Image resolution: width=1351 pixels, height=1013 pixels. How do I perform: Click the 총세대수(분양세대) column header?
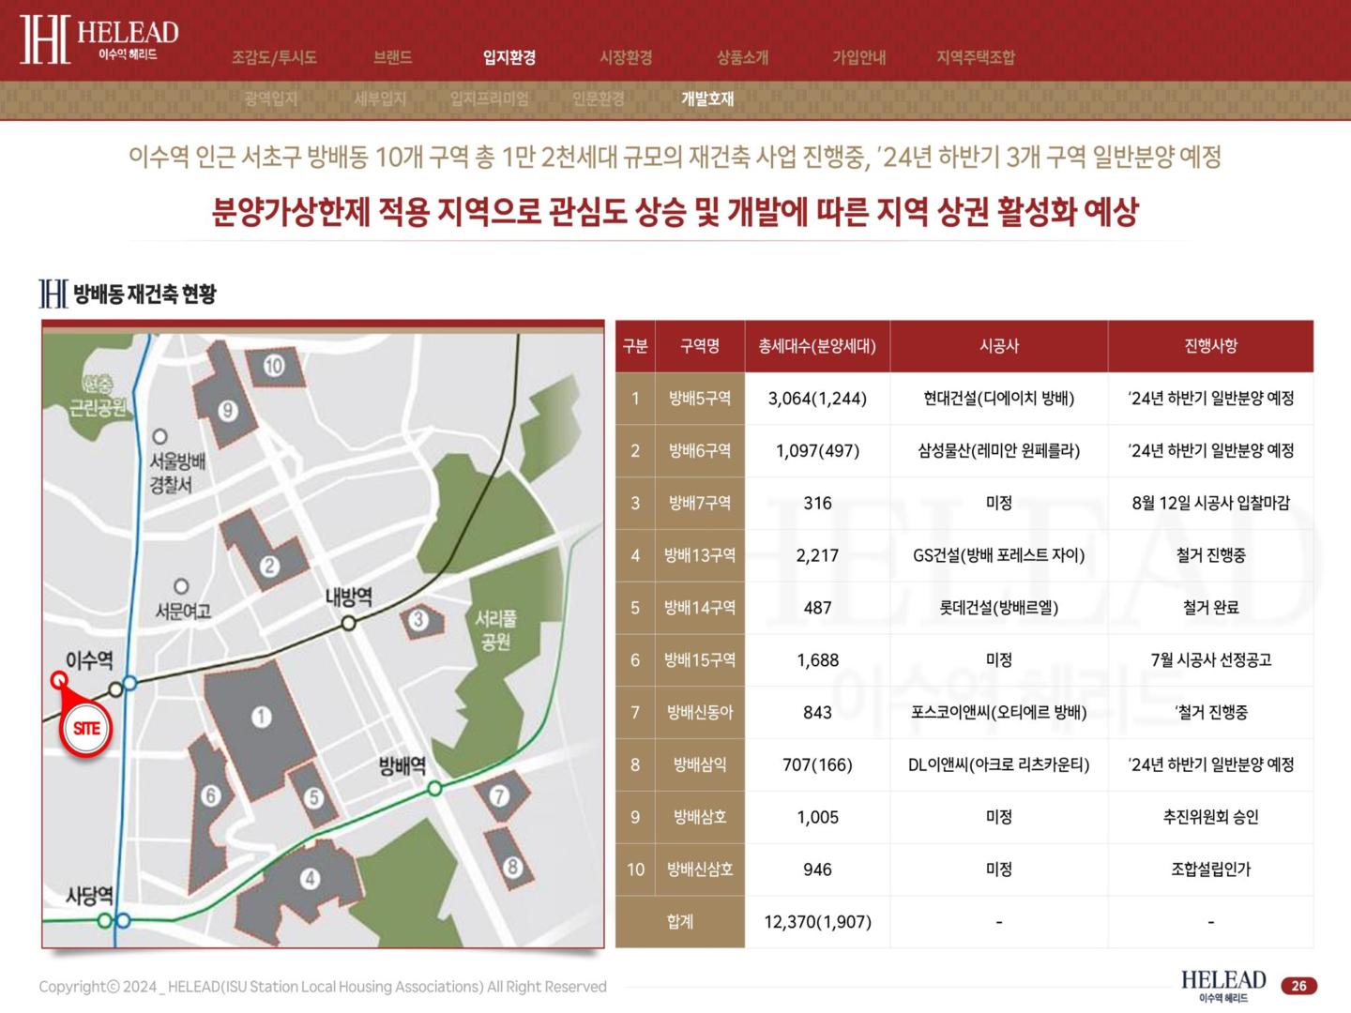click(817, 346)
